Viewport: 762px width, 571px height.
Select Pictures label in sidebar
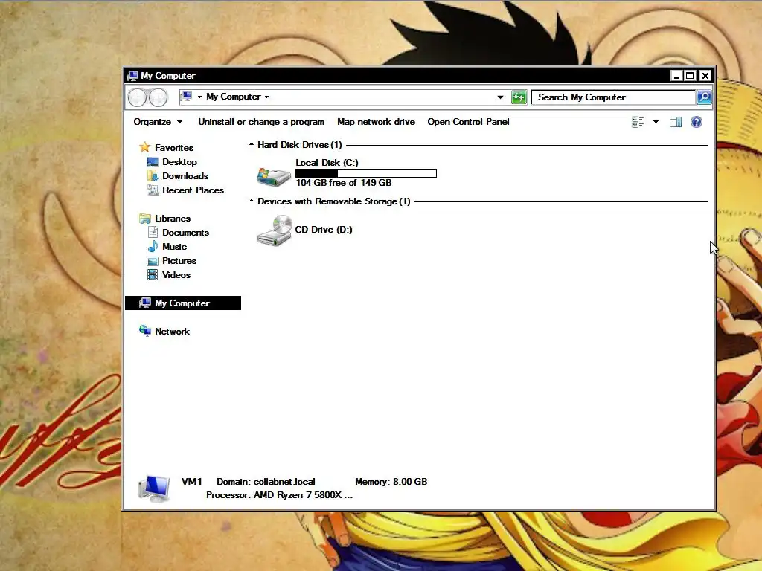coord(179,261)
